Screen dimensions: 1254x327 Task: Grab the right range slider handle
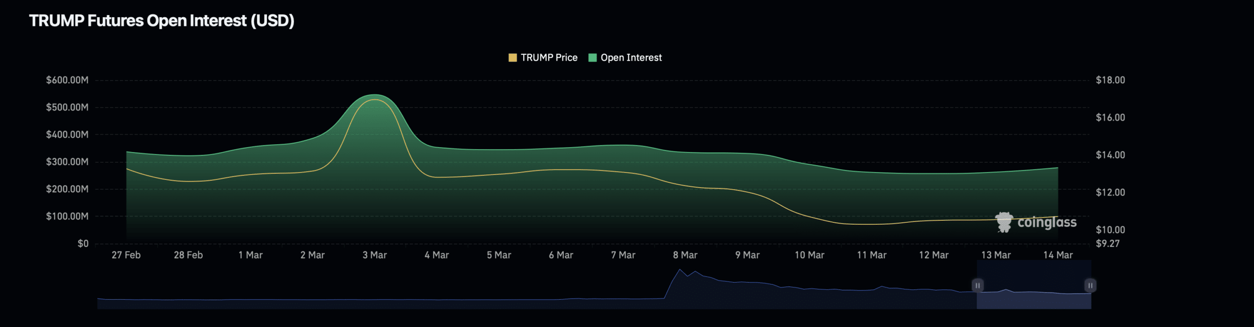coord(1090,285)
